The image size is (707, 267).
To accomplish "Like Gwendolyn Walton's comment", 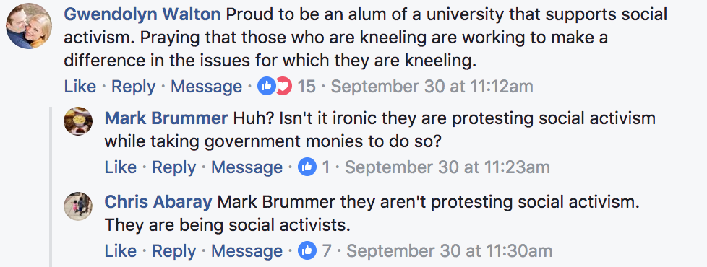I will tap(80, 87).
